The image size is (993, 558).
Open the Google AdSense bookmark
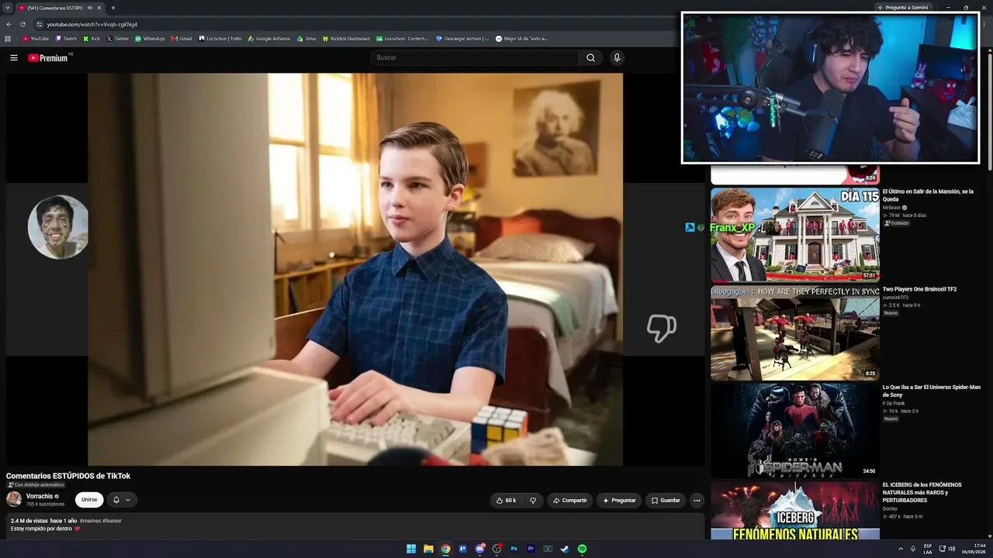[268, 38]
